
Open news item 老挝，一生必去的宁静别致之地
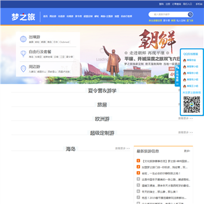(x=161, y=173)
